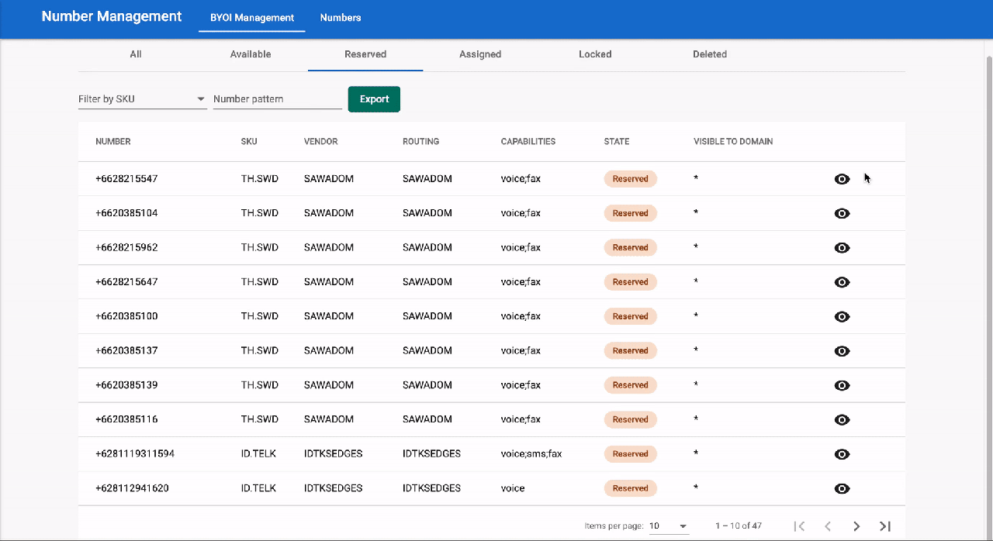
Task: Go to previous page of results
Action: coord(828,526)
